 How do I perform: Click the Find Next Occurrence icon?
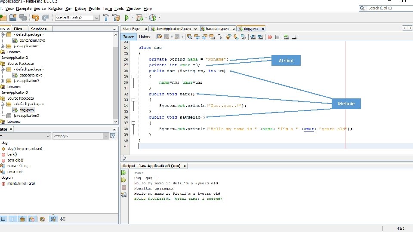[x=204, y=37]
